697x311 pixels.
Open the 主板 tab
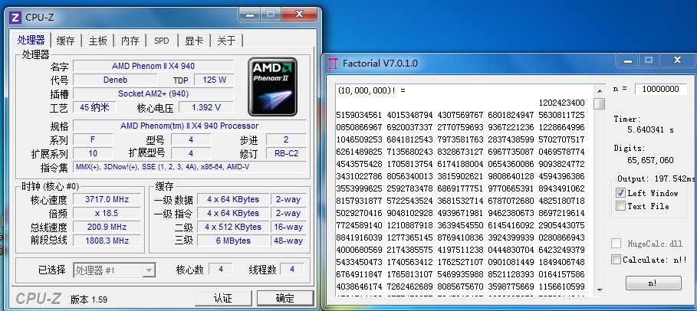pos(98,41)
